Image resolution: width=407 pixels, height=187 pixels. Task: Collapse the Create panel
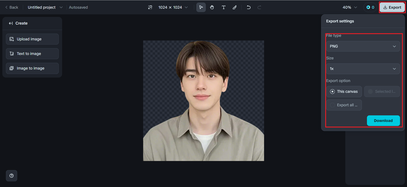[11, 23]
